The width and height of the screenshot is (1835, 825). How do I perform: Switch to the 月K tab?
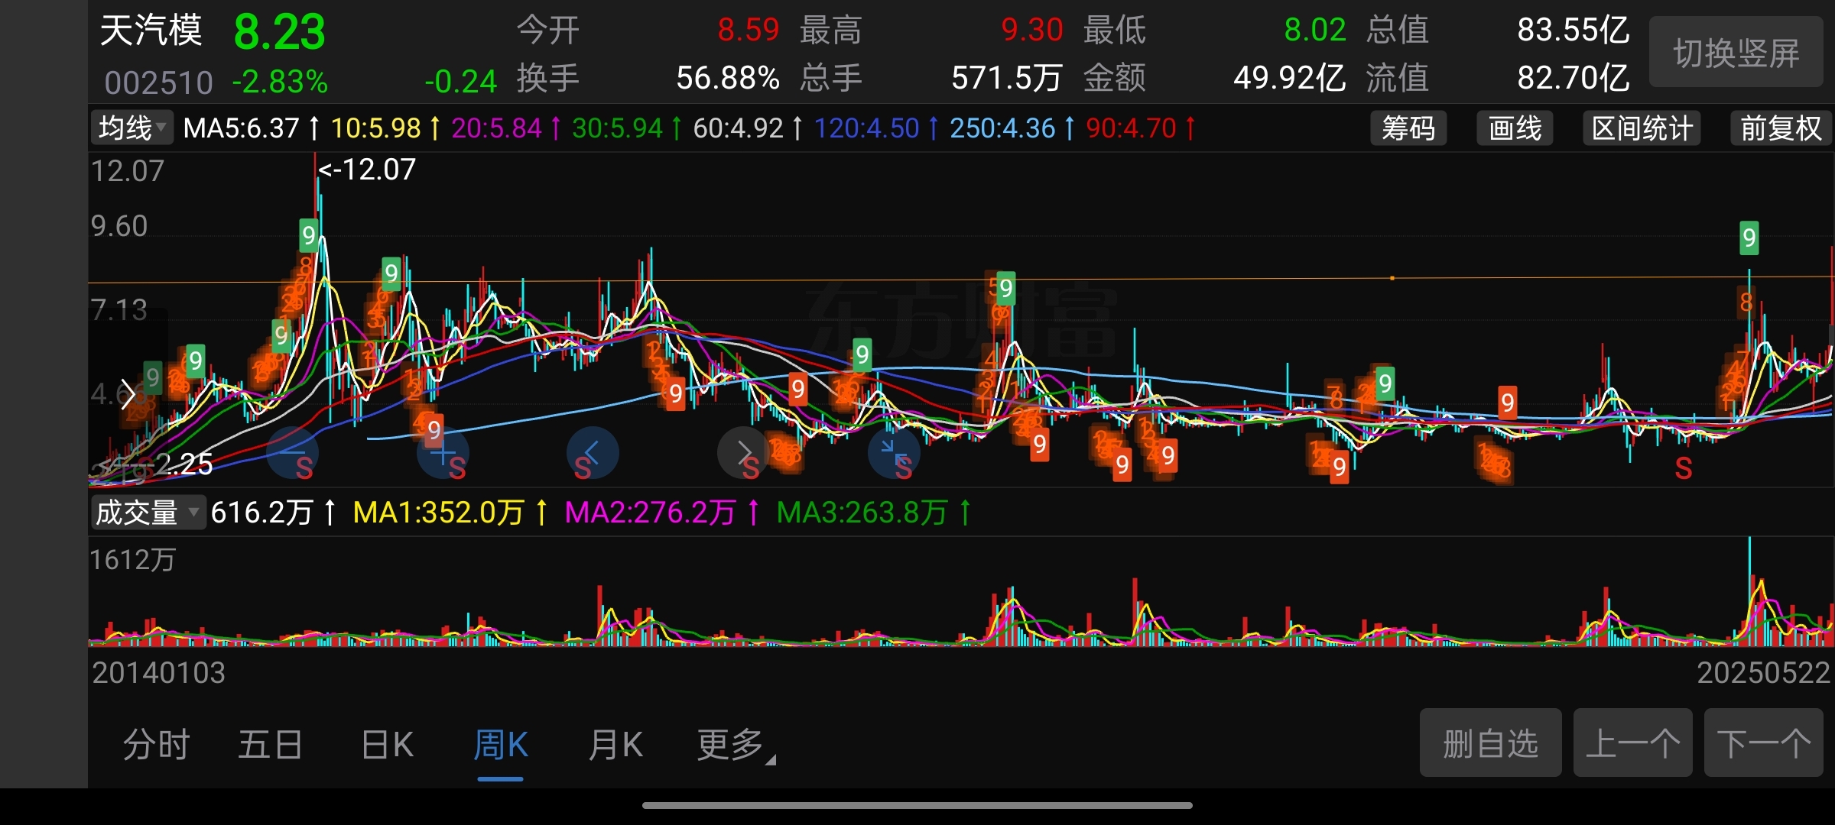615,745
